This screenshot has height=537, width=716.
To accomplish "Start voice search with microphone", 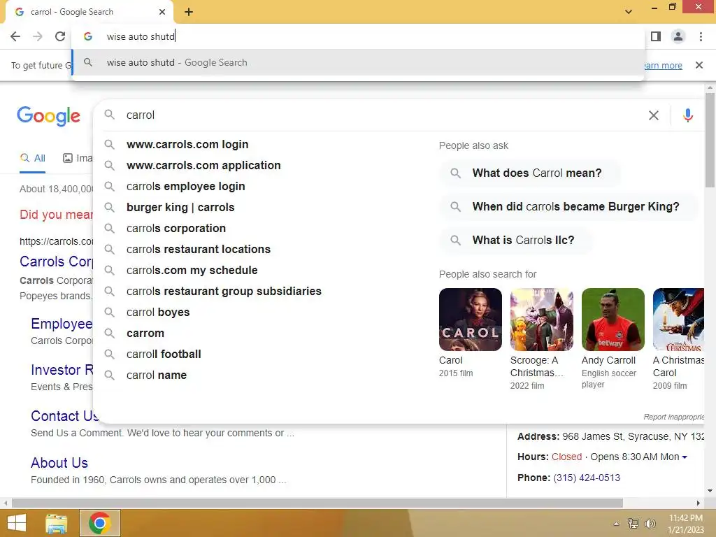I will point(688,115).
